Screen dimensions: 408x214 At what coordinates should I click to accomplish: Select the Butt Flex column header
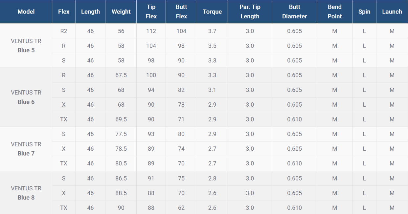coord(181,12)
